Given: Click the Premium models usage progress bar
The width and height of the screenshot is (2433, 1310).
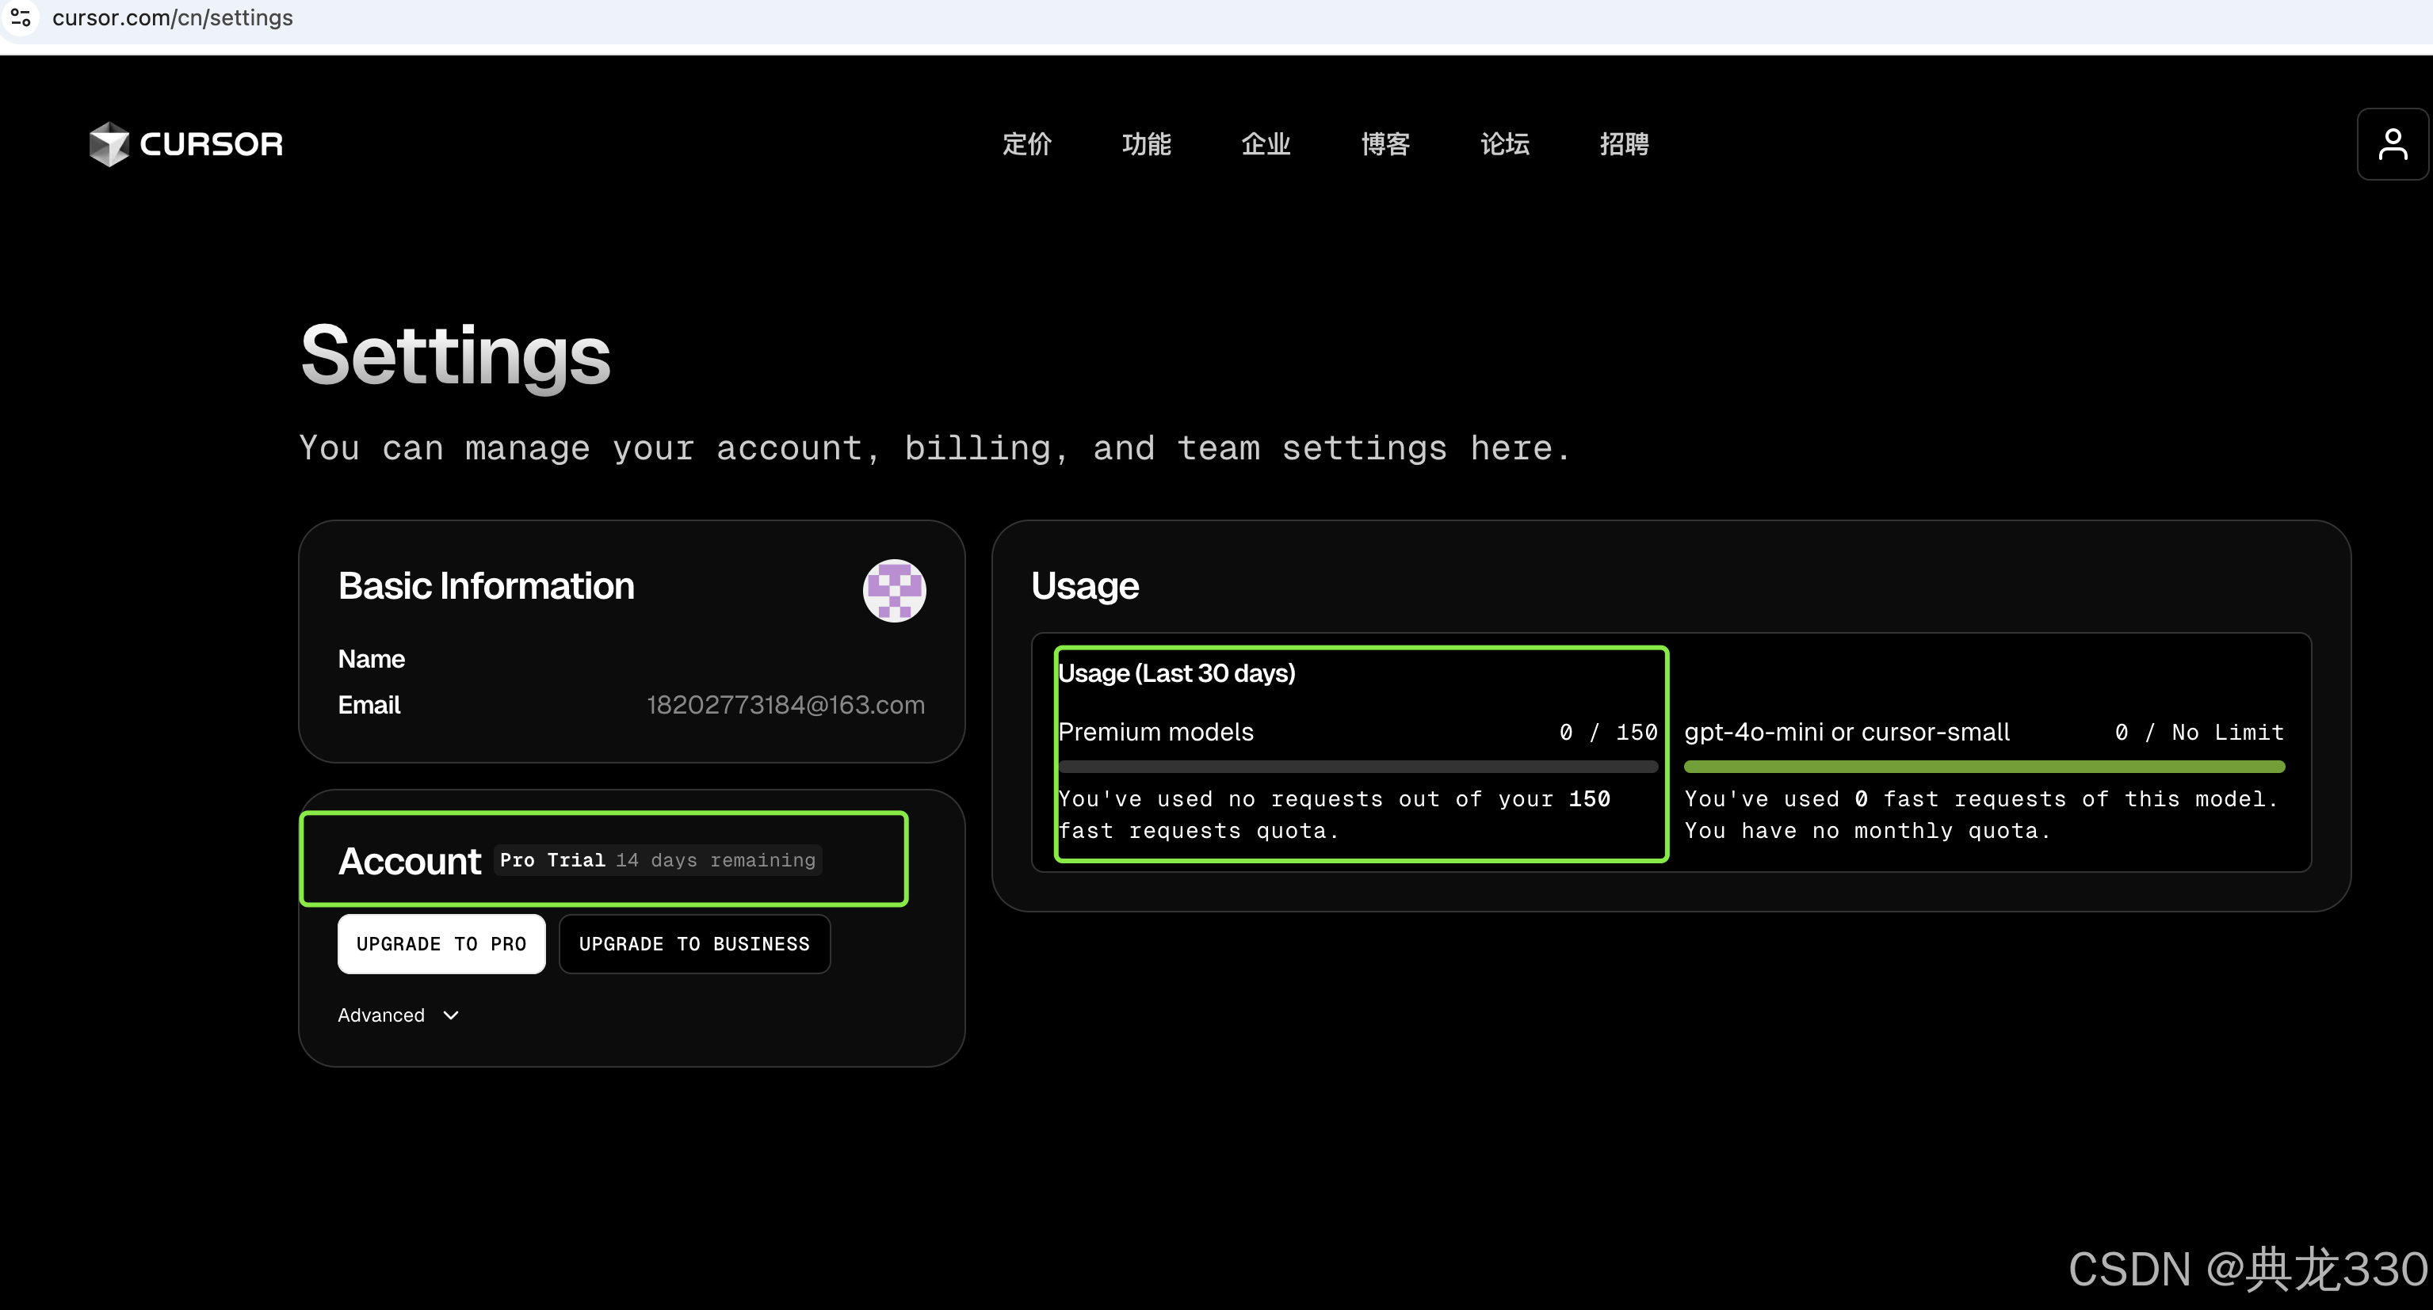Looking at the screenshot, I should point(1358,767).
